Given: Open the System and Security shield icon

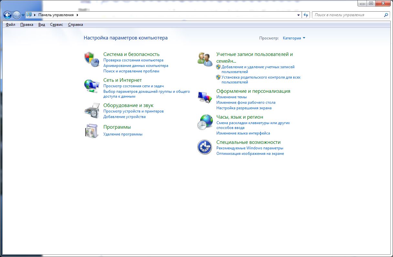Looking at the screenshot, I should [91, 59].
